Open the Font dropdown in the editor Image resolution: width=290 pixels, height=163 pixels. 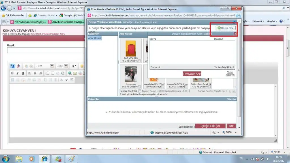(x=52, y=66)
